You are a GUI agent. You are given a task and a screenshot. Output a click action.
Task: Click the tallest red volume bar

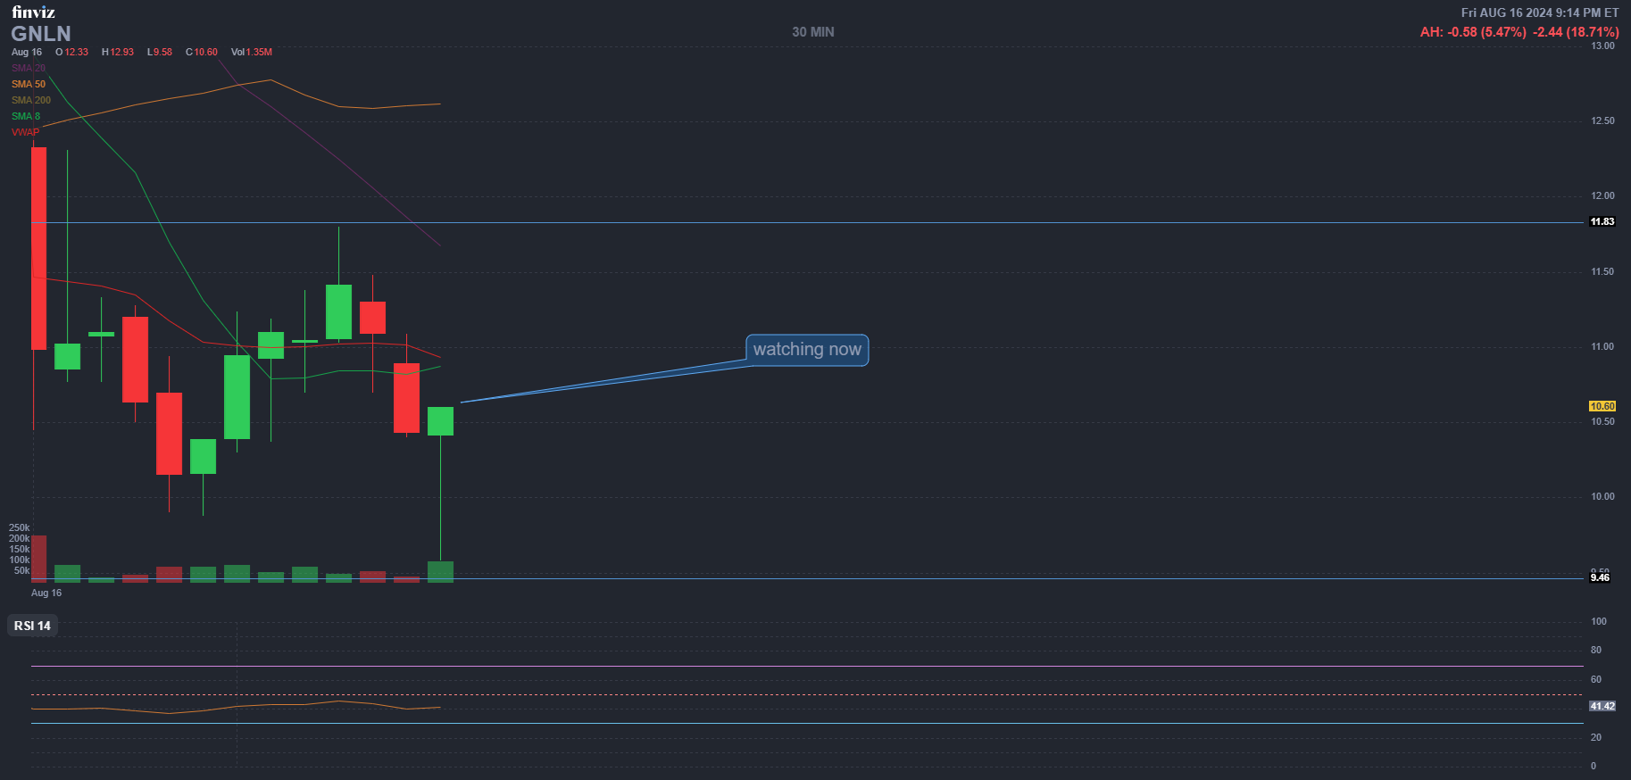click(39, 559)
